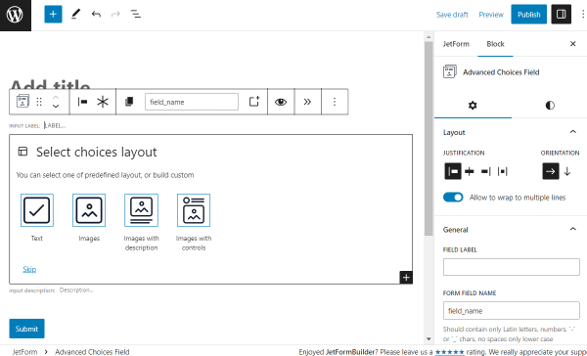587x356 pixels.
Task: Open the Styles half-circle sub-tab
Action: coord(550,106)
